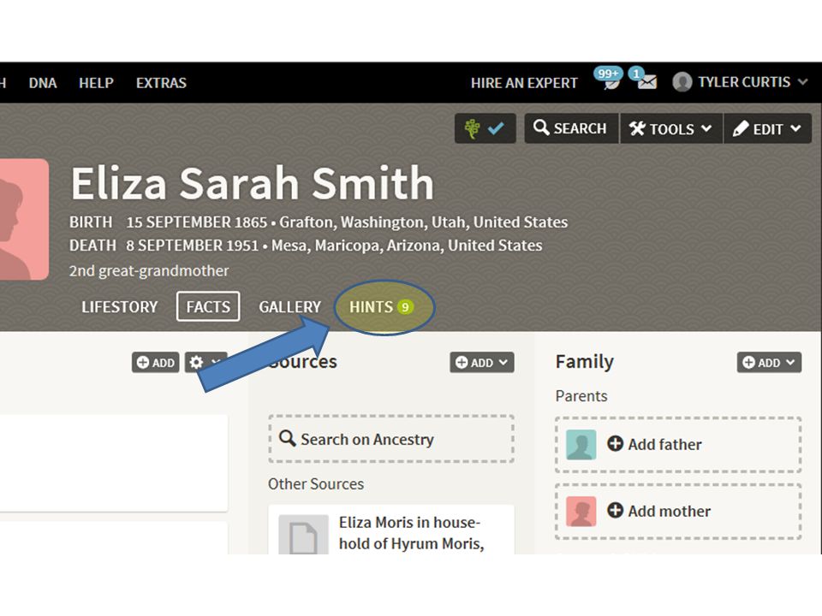This screenshot has width=822, height=616.
Task: Open the TOOLS dropdown
Action: point(671,128)
